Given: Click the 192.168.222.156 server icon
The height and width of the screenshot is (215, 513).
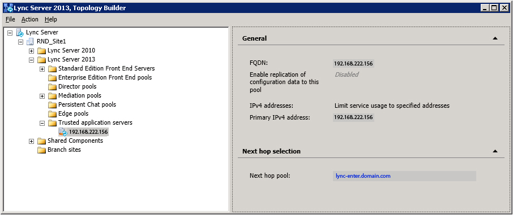Looking at the screenshot, I should pos(63,132).
